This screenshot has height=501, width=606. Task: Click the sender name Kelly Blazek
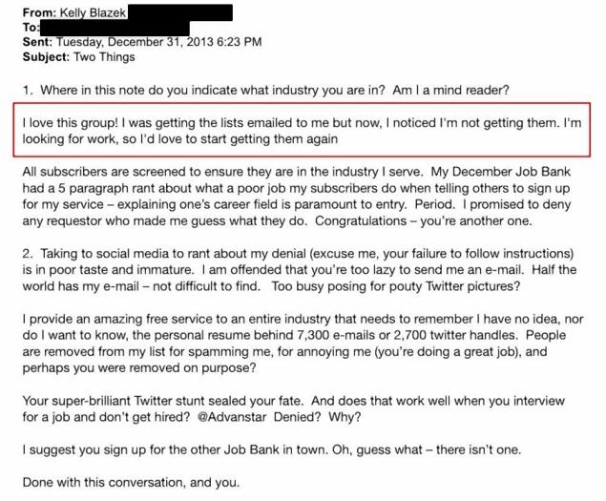tap(93, 12)
